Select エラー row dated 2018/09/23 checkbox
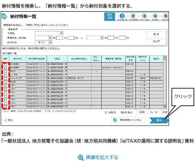 [x=5, y=85]
